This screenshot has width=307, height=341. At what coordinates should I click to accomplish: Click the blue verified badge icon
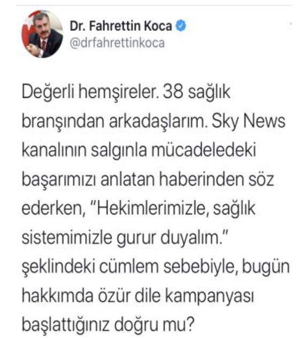181,26
